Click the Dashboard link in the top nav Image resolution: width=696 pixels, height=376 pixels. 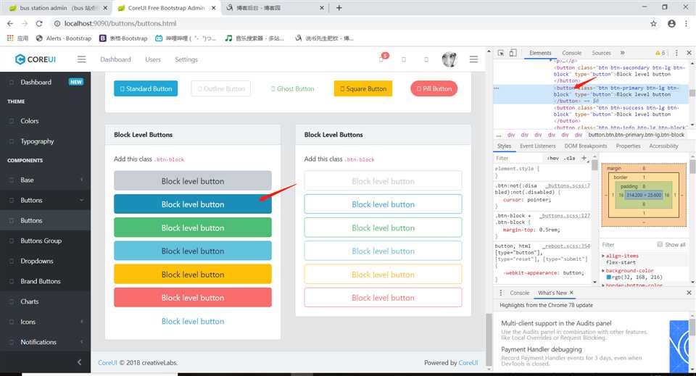click(115, 59)
